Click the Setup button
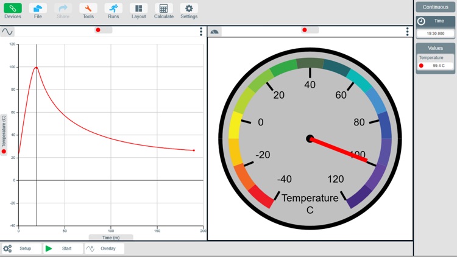The width and height of the screenshot is (457, 257). click(x=21, y=248)
